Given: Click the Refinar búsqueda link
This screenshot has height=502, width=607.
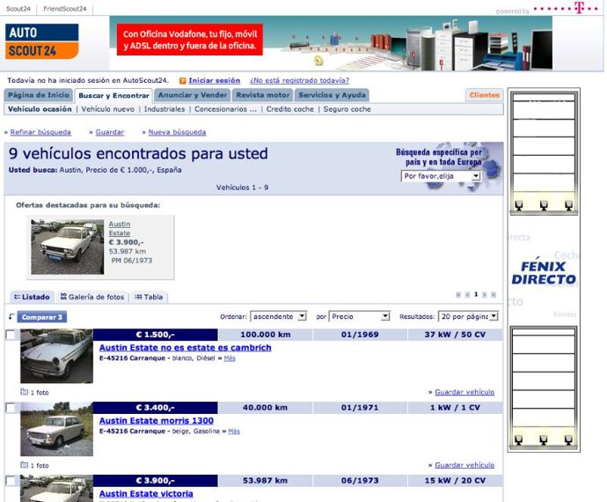Looking at the screenshot, I should point(40,132).
